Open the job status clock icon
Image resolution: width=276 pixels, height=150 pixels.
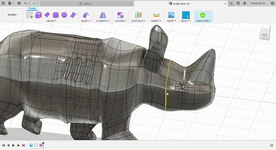(245, 3)
